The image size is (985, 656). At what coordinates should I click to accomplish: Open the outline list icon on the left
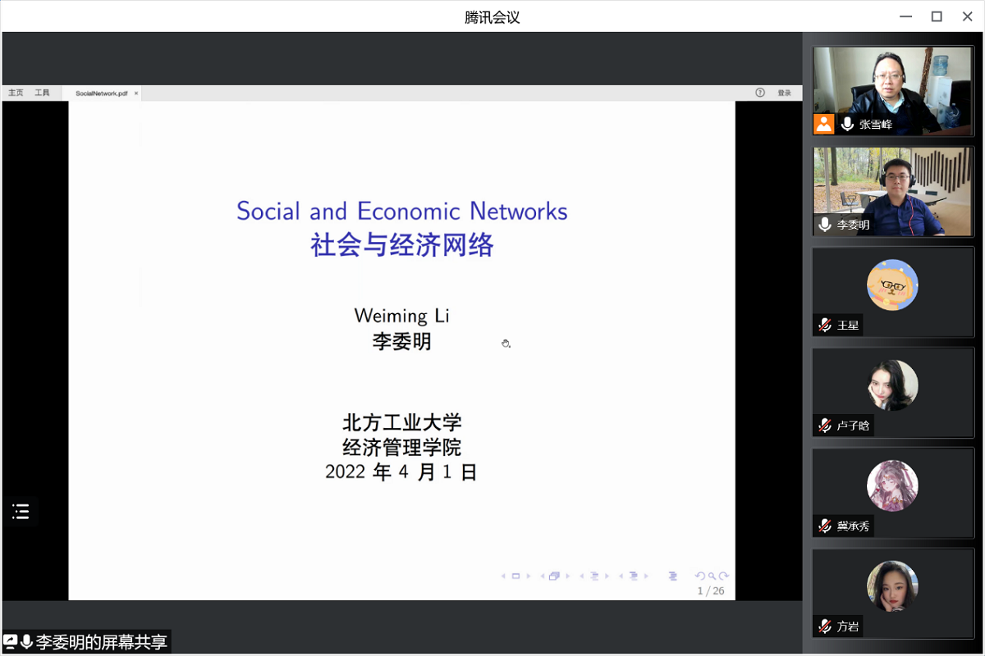pos(21,512)
